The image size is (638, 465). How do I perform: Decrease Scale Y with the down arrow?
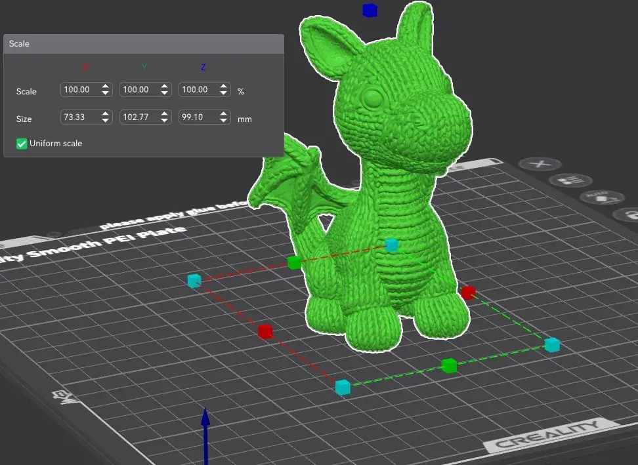tap(164, 93)
